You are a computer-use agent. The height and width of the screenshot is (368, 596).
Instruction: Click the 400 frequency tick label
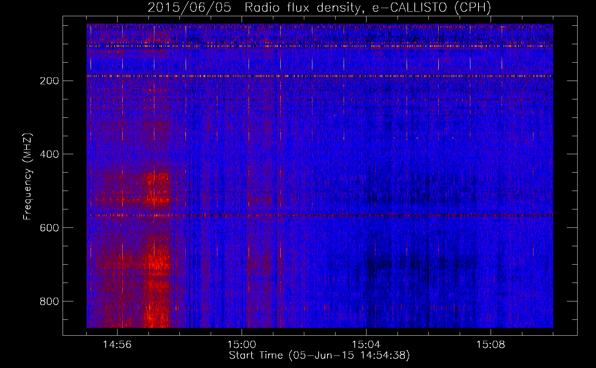click(49, 154)
